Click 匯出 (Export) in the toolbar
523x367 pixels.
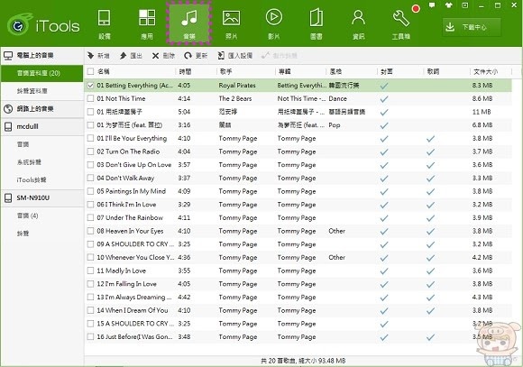tap(131, 56)
